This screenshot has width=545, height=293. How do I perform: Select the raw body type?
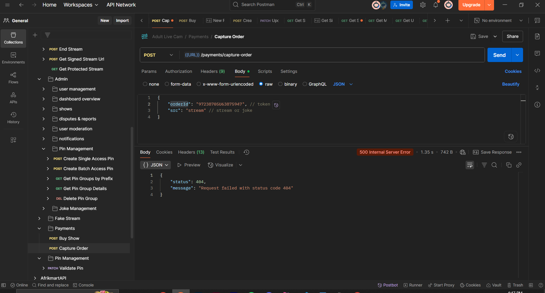click(x=266, y=84)
